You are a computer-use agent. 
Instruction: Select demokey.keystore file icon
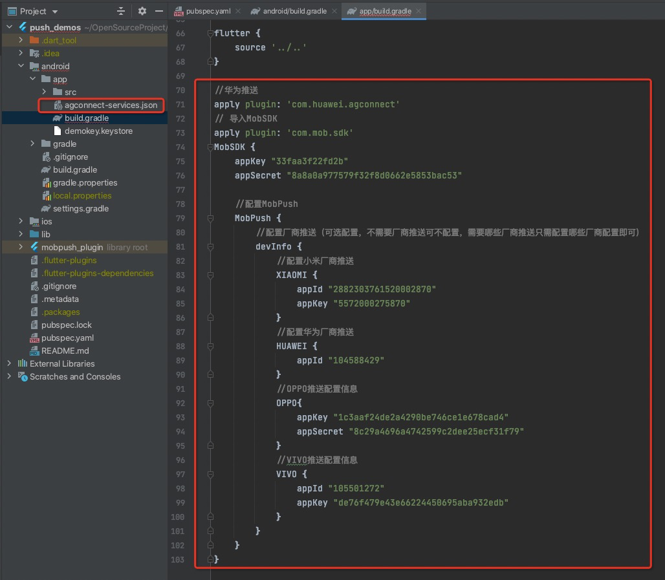(58, 131)
